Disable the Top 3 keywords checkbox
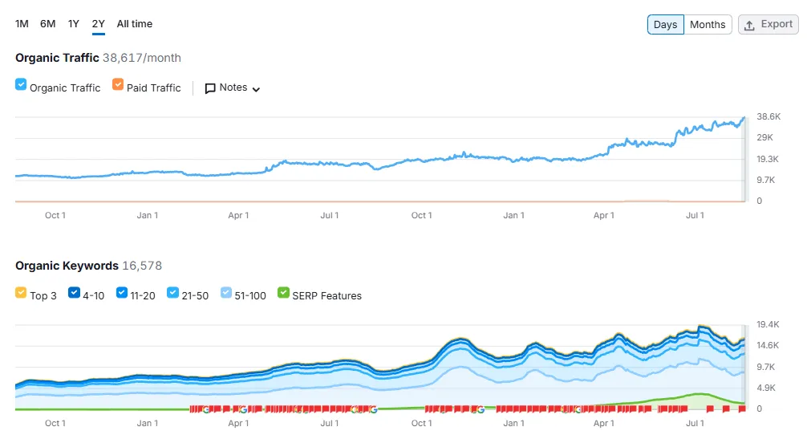The image size is (807, 435). click(x=21, y=293)
